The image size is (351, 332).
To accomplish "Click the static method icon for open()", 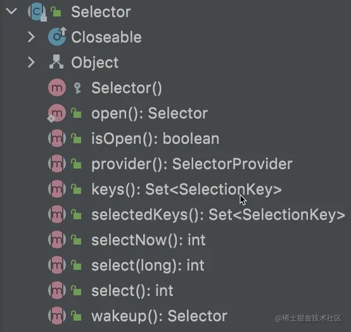I will [x=56, y=113].
